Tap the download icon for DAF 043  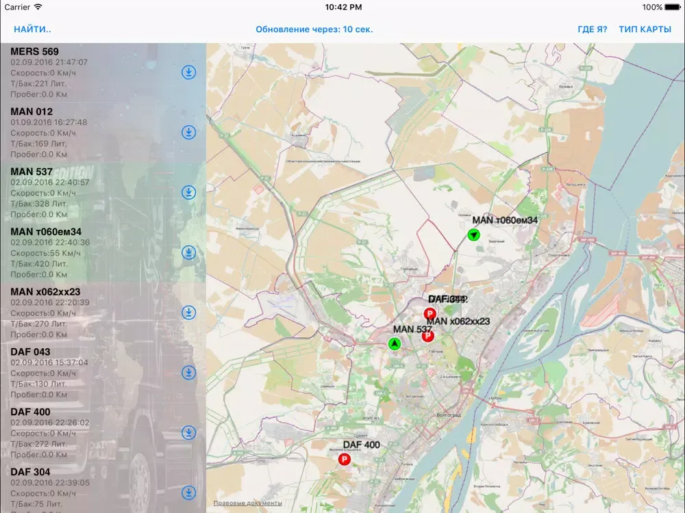[x=189, y=373]
